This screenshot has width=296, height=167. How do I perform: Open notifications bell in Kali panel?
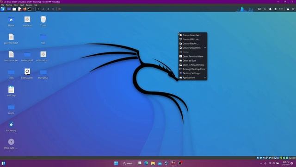(x=270, y=9)
